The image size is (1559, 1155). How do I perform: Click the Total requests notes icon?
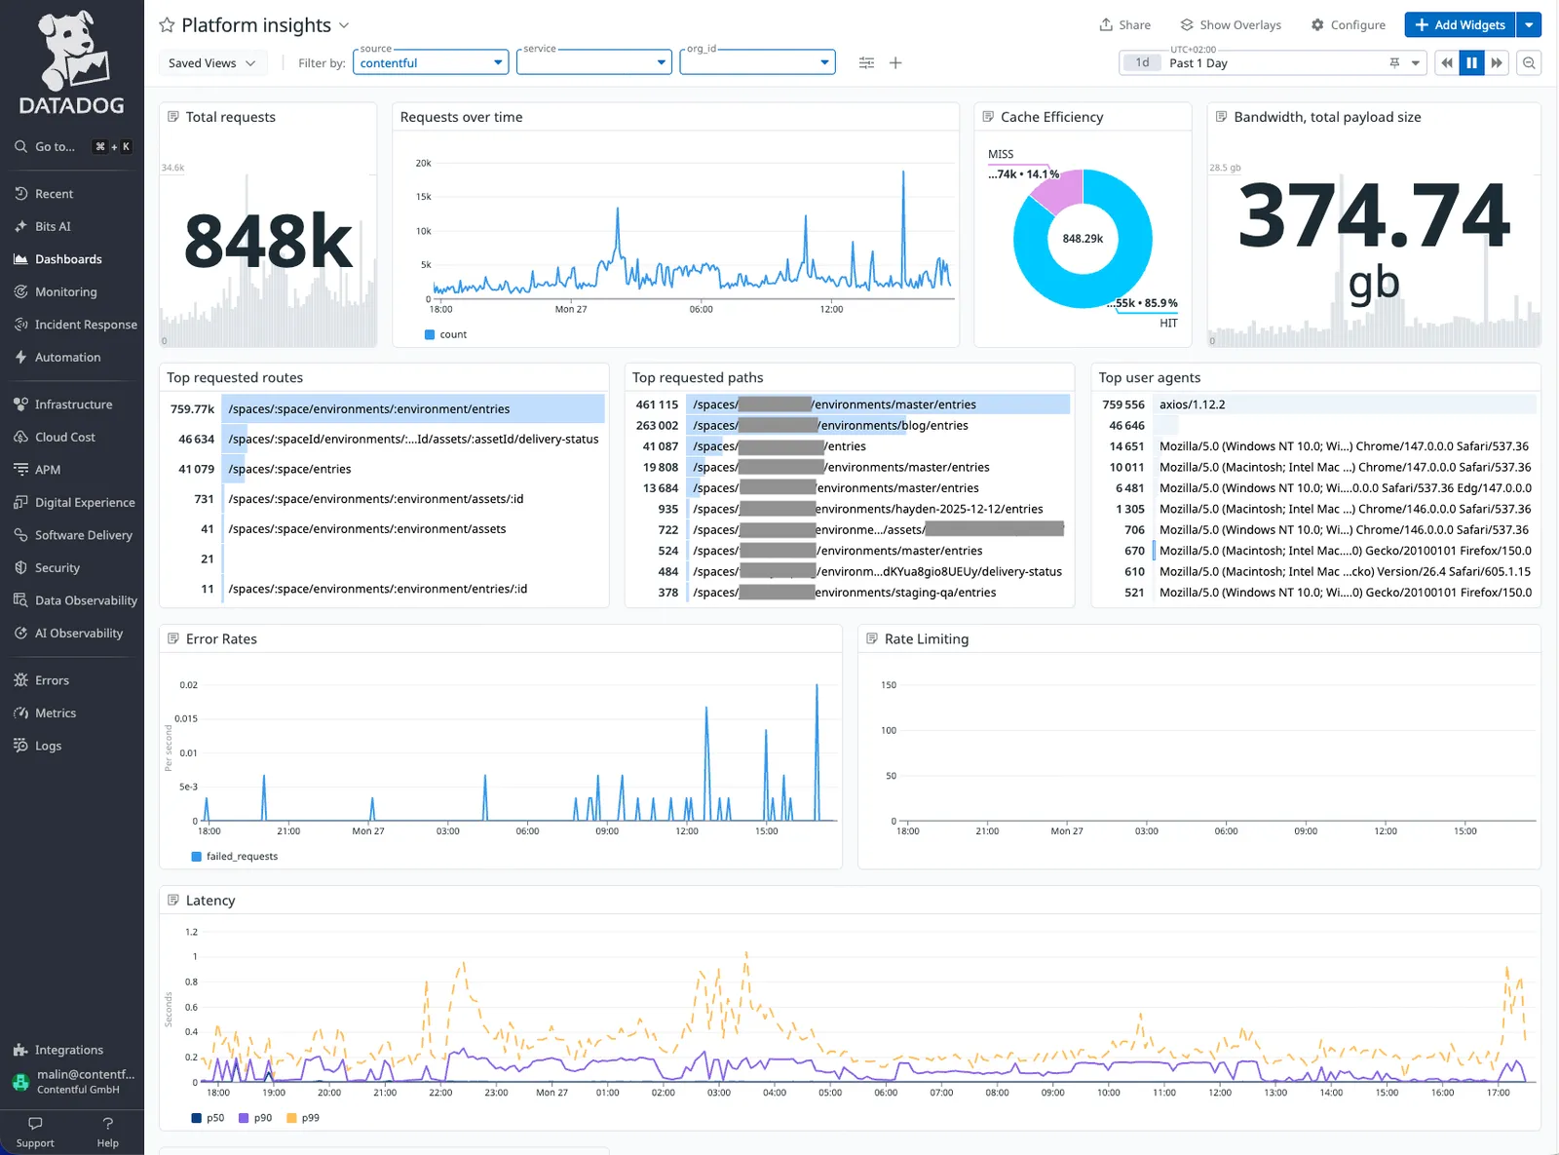(173, 117)
